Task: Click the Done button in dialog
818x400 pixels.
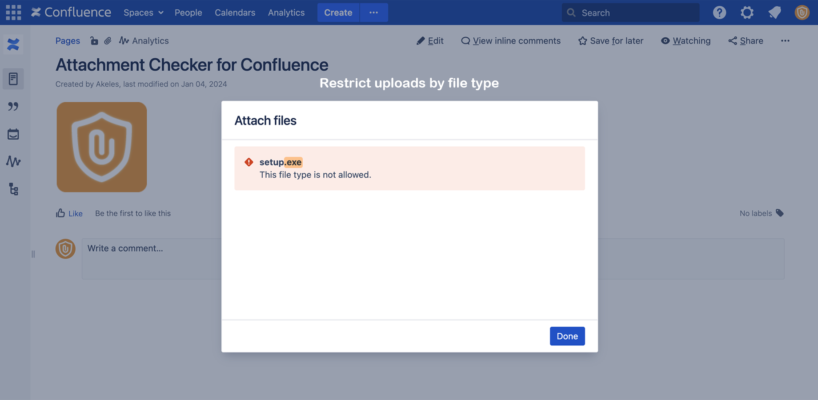Action: 567,336
